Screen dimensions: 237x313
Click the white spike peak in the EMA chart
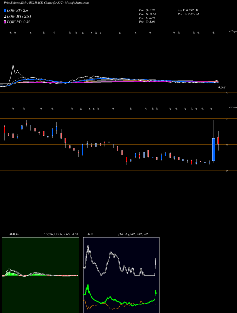(x=13, y=65)
